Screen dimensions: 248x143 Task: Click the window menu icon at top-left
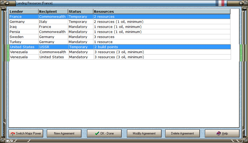[7, 3]
